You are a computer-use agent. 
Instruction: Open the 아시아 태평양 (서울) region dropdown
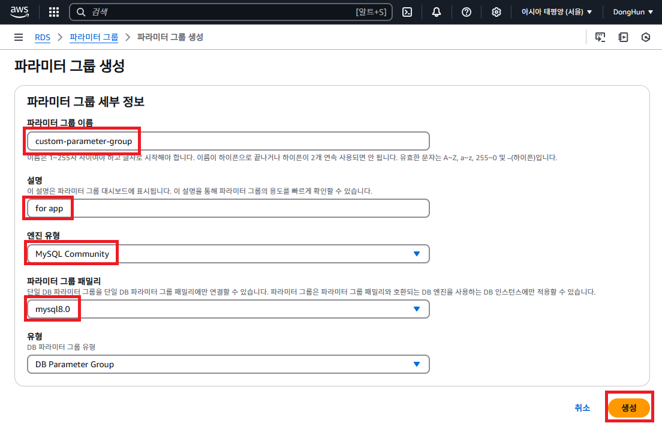(x=556, y=12)
